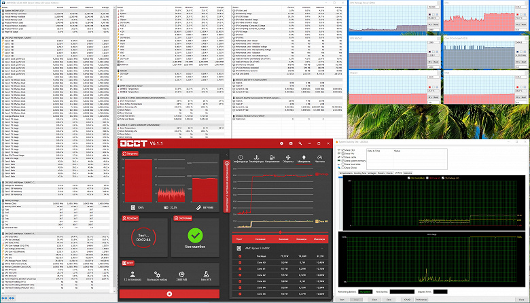Click HWiNFO right navigation arrows icon
The height and width of the screenshot is (303, 530).
coord(12,298)
